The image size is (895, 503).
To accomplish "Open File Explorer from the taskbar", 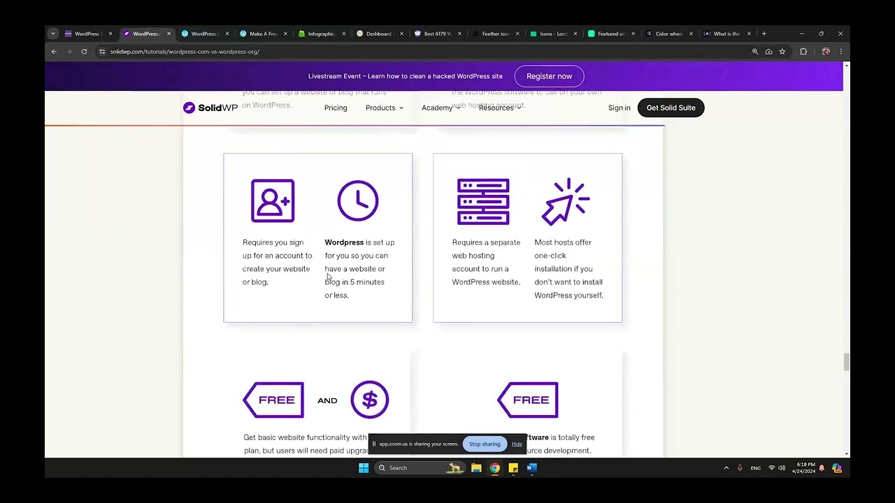I will coord(476,468).
